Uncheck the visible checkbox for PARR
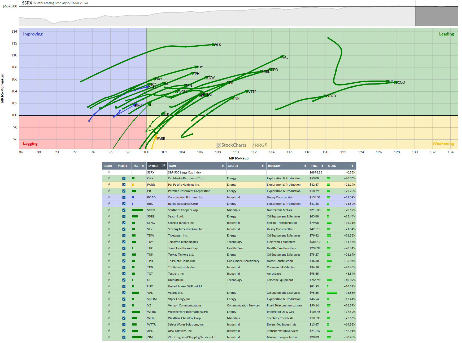Viewport: 462px width, 343px height. pos(124,185)
